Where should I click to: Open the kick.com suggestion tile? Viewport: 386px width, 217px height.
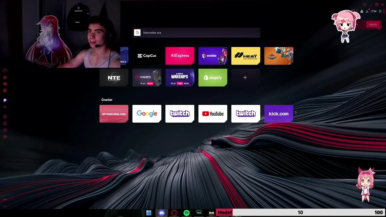(x=279, y=114)
